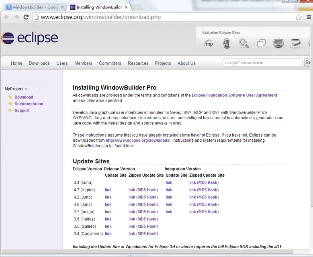
Task: Reload the page with refresh icon
Action: click(x=26, y=17)
